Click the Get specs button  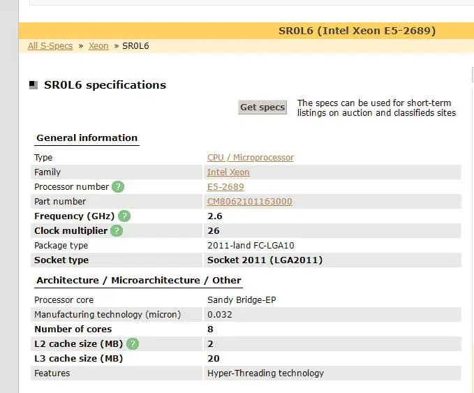262,107
